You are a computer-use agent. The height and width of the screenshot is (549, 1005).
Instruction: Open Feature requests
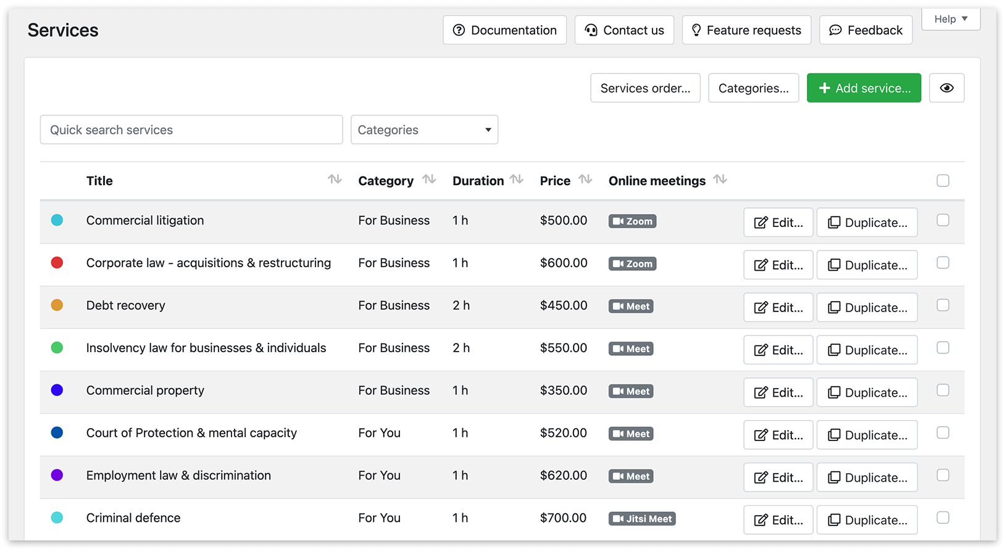(747, 30)
